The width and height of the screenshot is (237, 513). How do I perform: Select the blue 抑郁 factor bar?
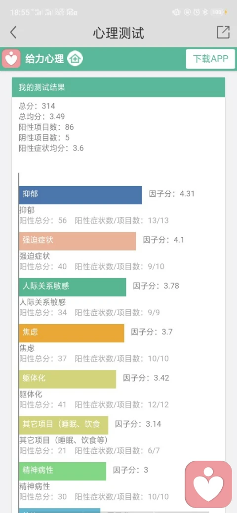pyautogui.click(x=80, y=195)
